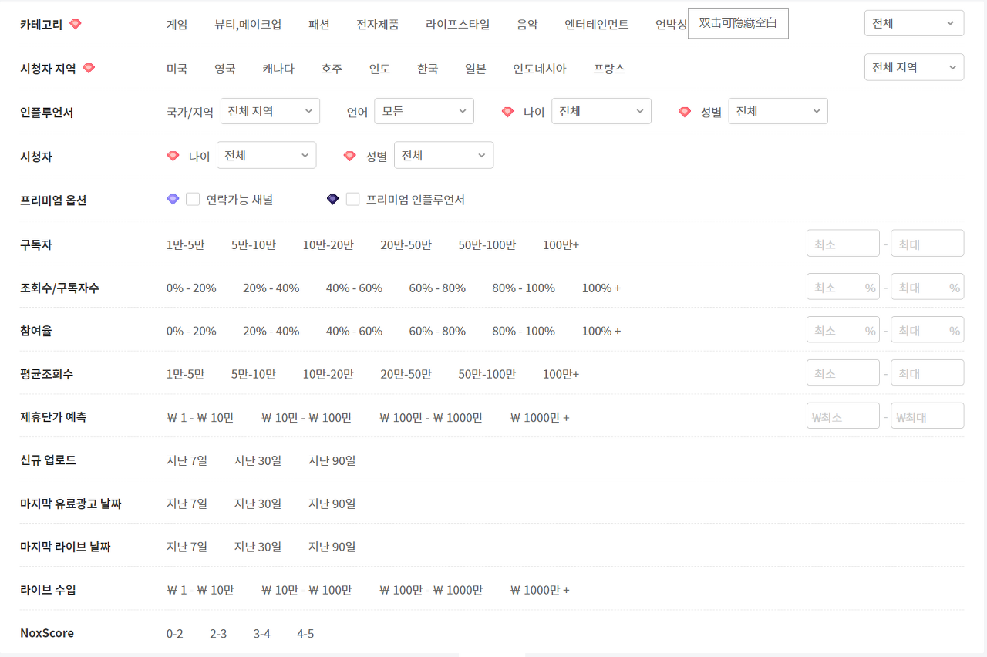987x657 pixels.
Task: Open the 시청자 나이 dropdown
Action: pyautogui.click(x=266, y=155)
